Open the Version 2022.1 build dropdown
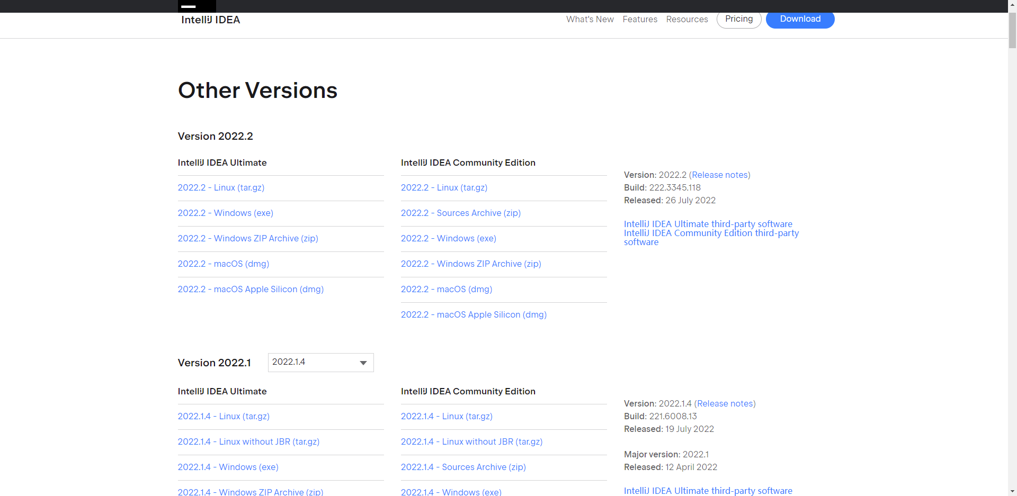This screenshot has width=1017, height=496. click(x=320, y=363)
